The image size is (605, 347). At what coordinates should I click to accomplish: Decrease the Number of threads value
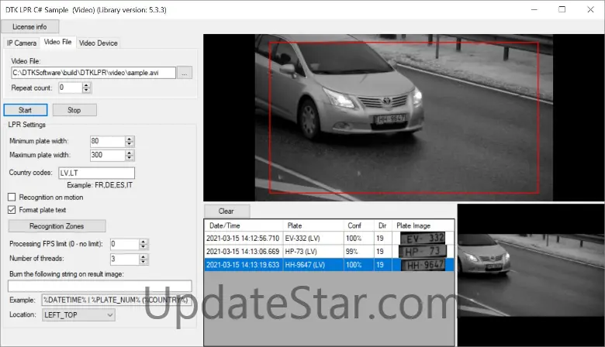(x=143, y=262)
